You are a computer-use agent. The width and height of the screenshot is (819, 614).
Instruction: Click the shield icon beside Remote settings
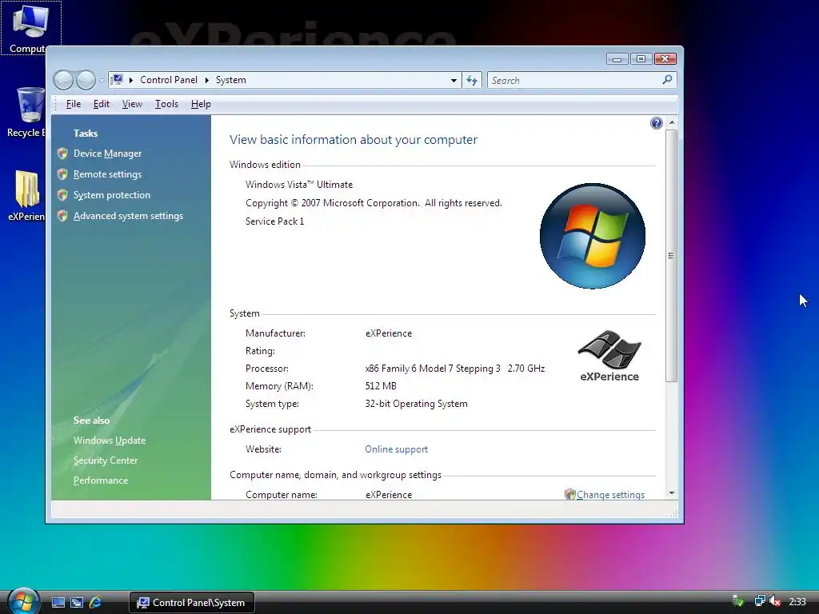click(x=62, y=173)
